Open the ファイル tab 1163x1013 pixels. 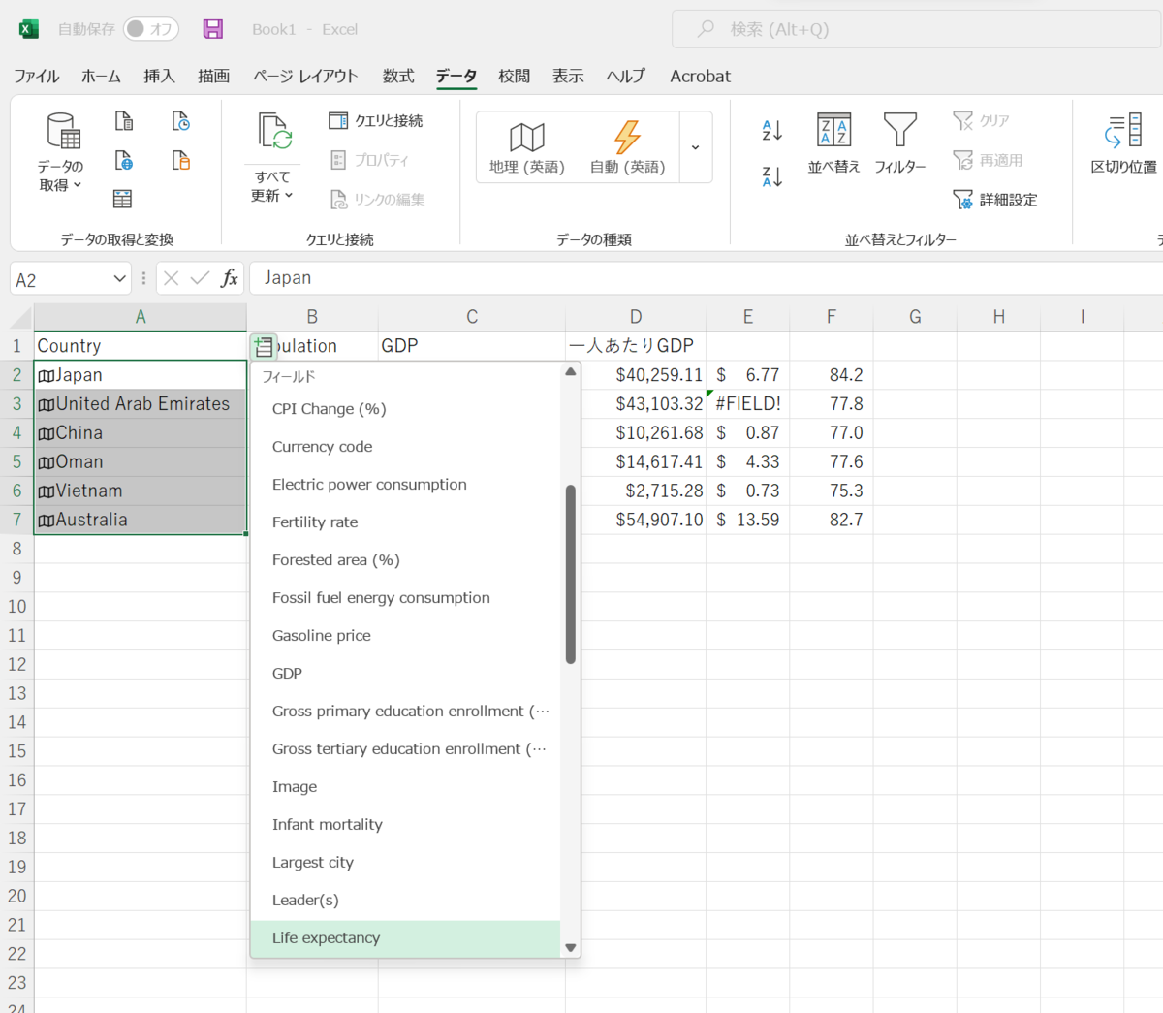click(x=37, y=76)
